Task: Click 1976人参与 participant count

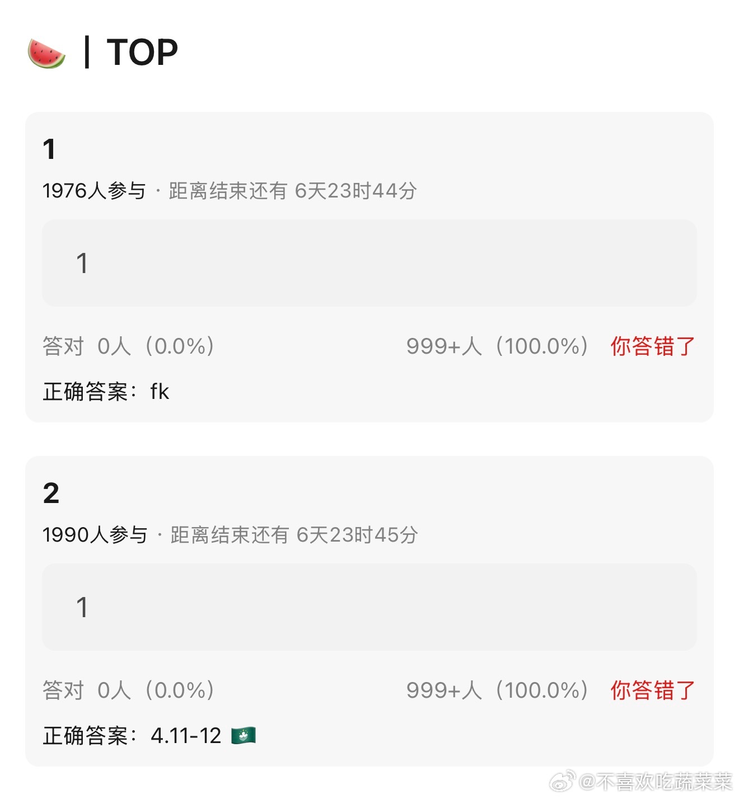Action: [94, 191]
